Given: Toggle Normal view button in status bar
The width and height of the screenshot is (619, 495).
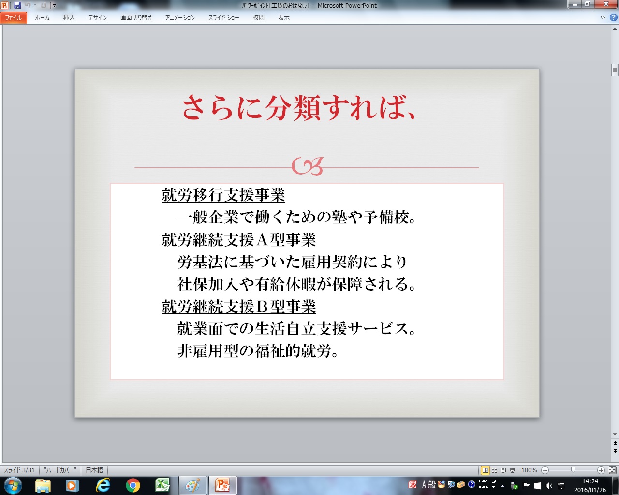Looking at the screenshot, I should click(485, 470).
